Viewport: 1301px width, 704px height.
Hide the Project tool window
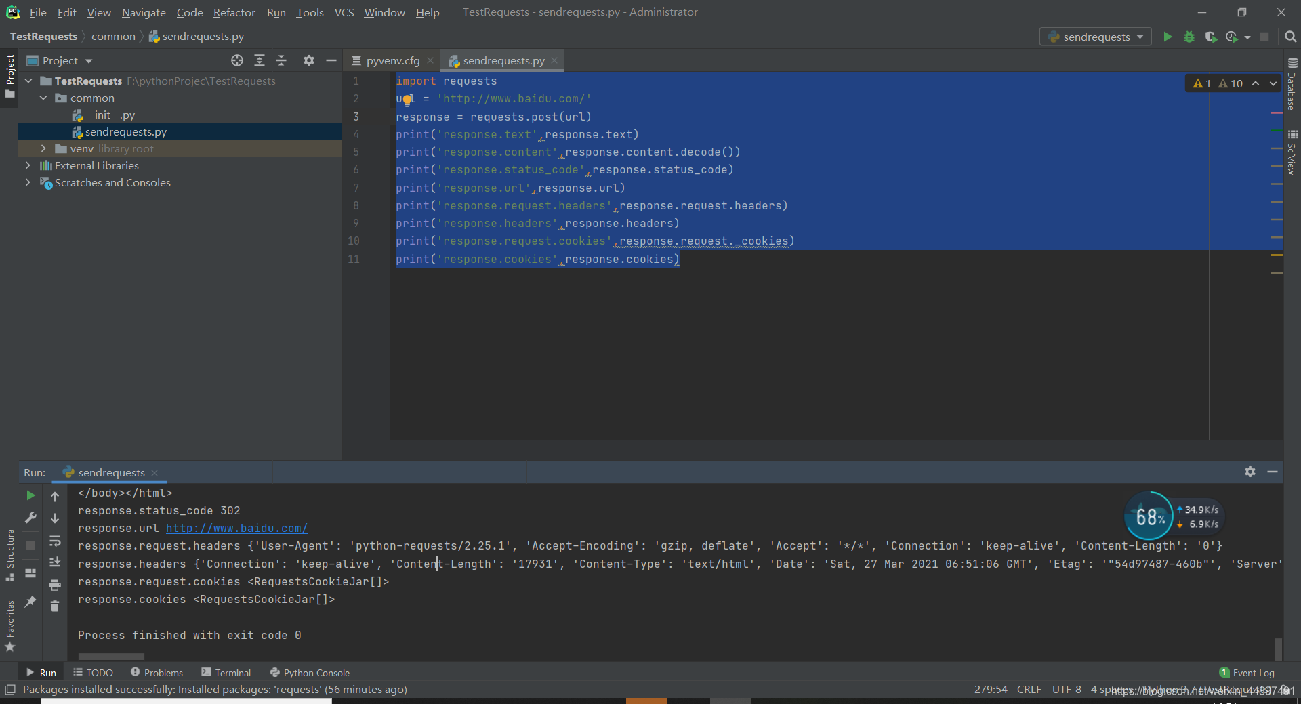(331, 60)
